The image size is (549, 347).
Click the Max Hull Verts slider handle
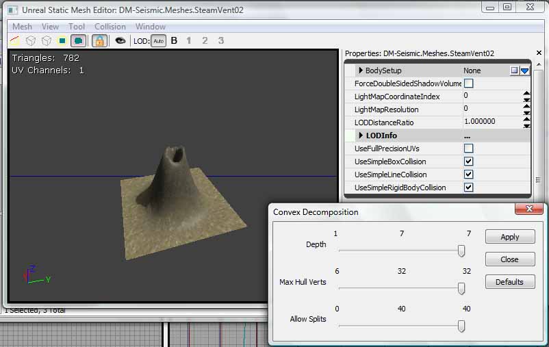tap(461, 289)
